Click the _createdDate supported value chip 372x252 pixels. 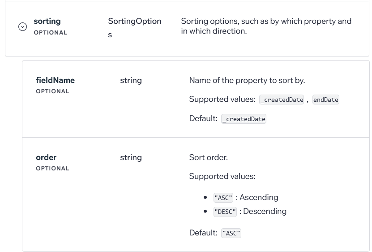[x=282, y=100]
